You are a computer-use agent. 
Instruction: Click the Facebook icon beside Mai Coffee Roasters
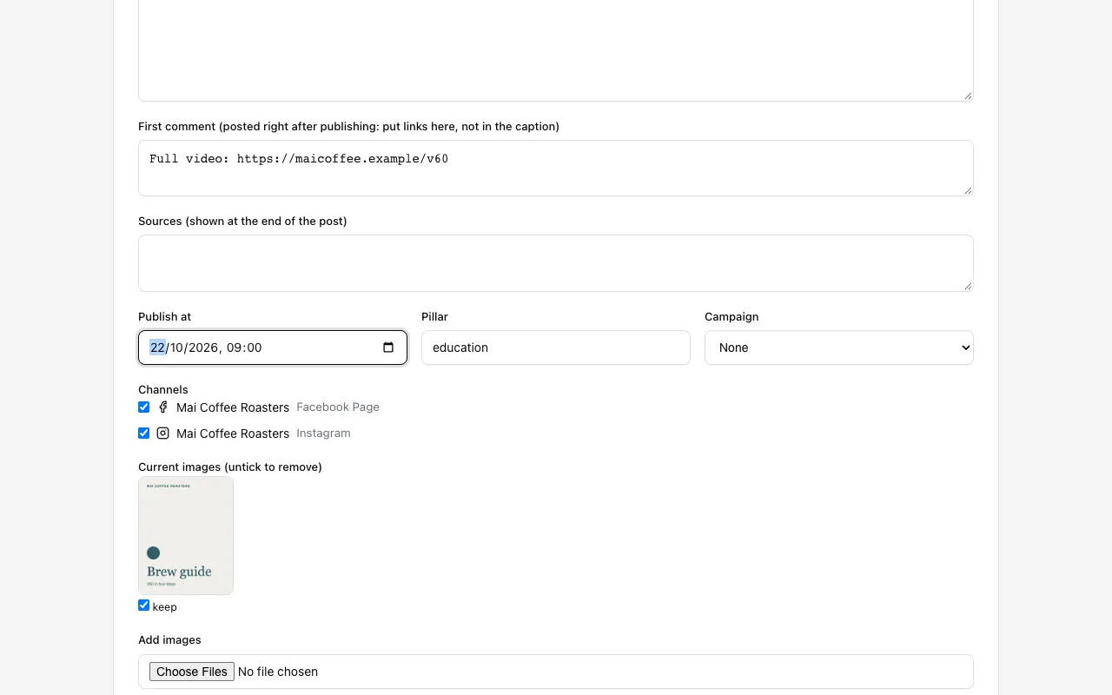pos(162,407)
